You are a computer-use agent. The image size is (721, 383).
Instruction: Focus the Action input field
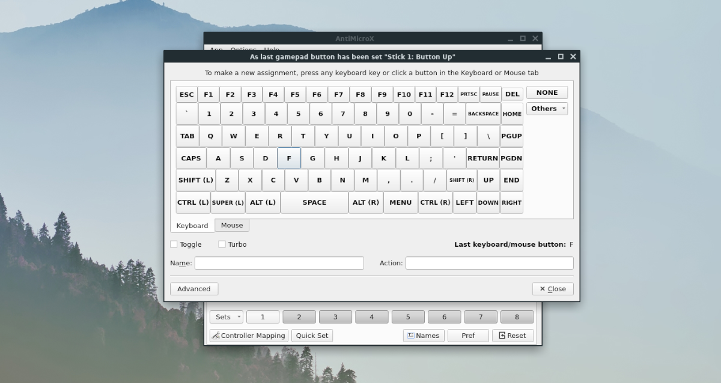(x=489, y=263)
